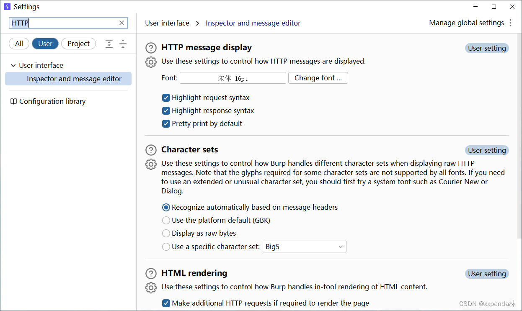Collapse the User interface tree node
522x311 pixels.
(13, 66)
